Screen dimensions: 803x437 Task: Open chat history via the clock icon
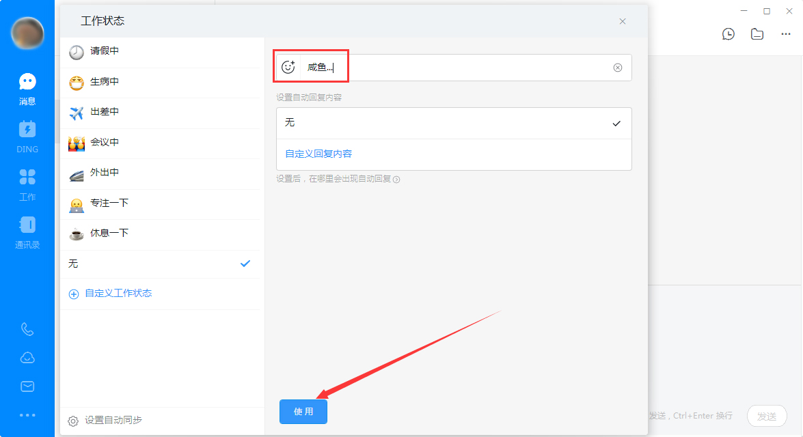(729, 33)
